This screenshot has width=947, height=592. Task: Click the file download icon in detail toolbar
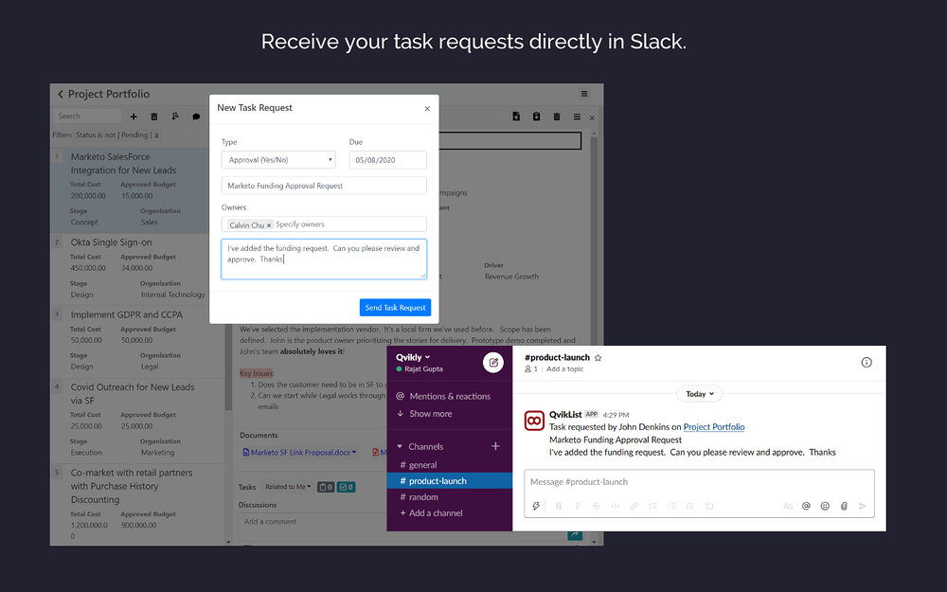pyautogui.click(x=516, y=117)
